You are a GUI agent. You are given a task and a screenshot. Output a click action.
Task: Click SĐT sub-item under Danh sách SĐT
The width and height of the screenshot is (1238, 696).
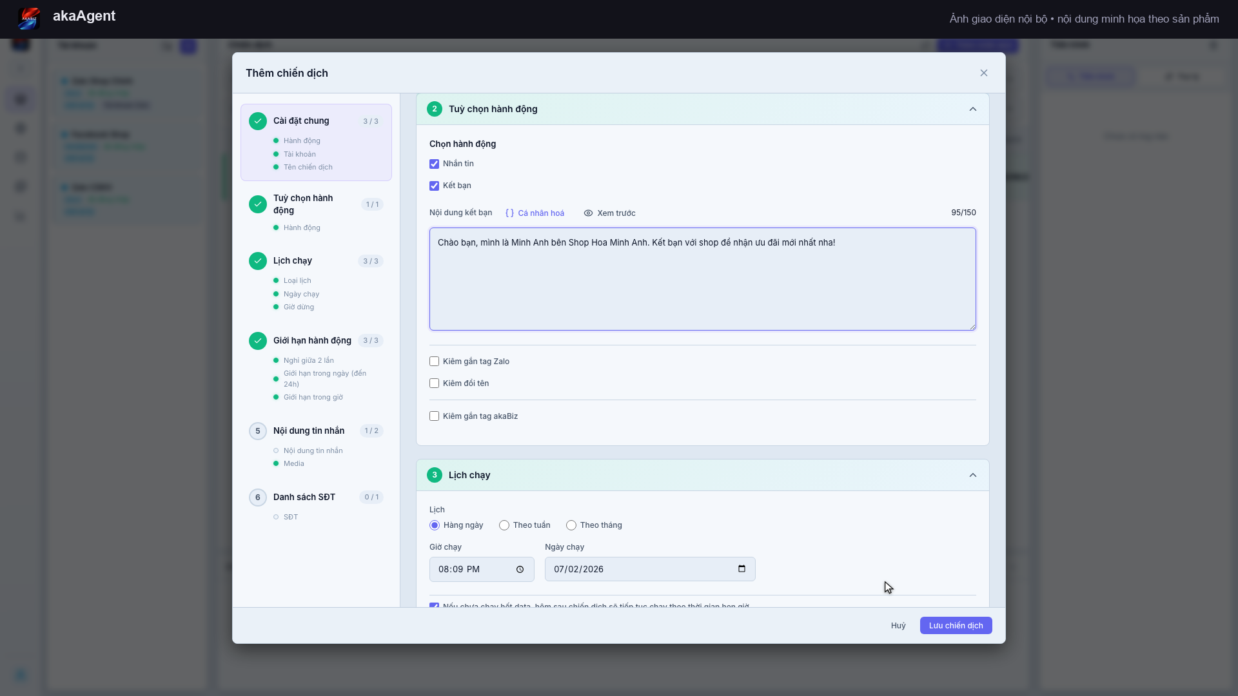pos(291,517)
